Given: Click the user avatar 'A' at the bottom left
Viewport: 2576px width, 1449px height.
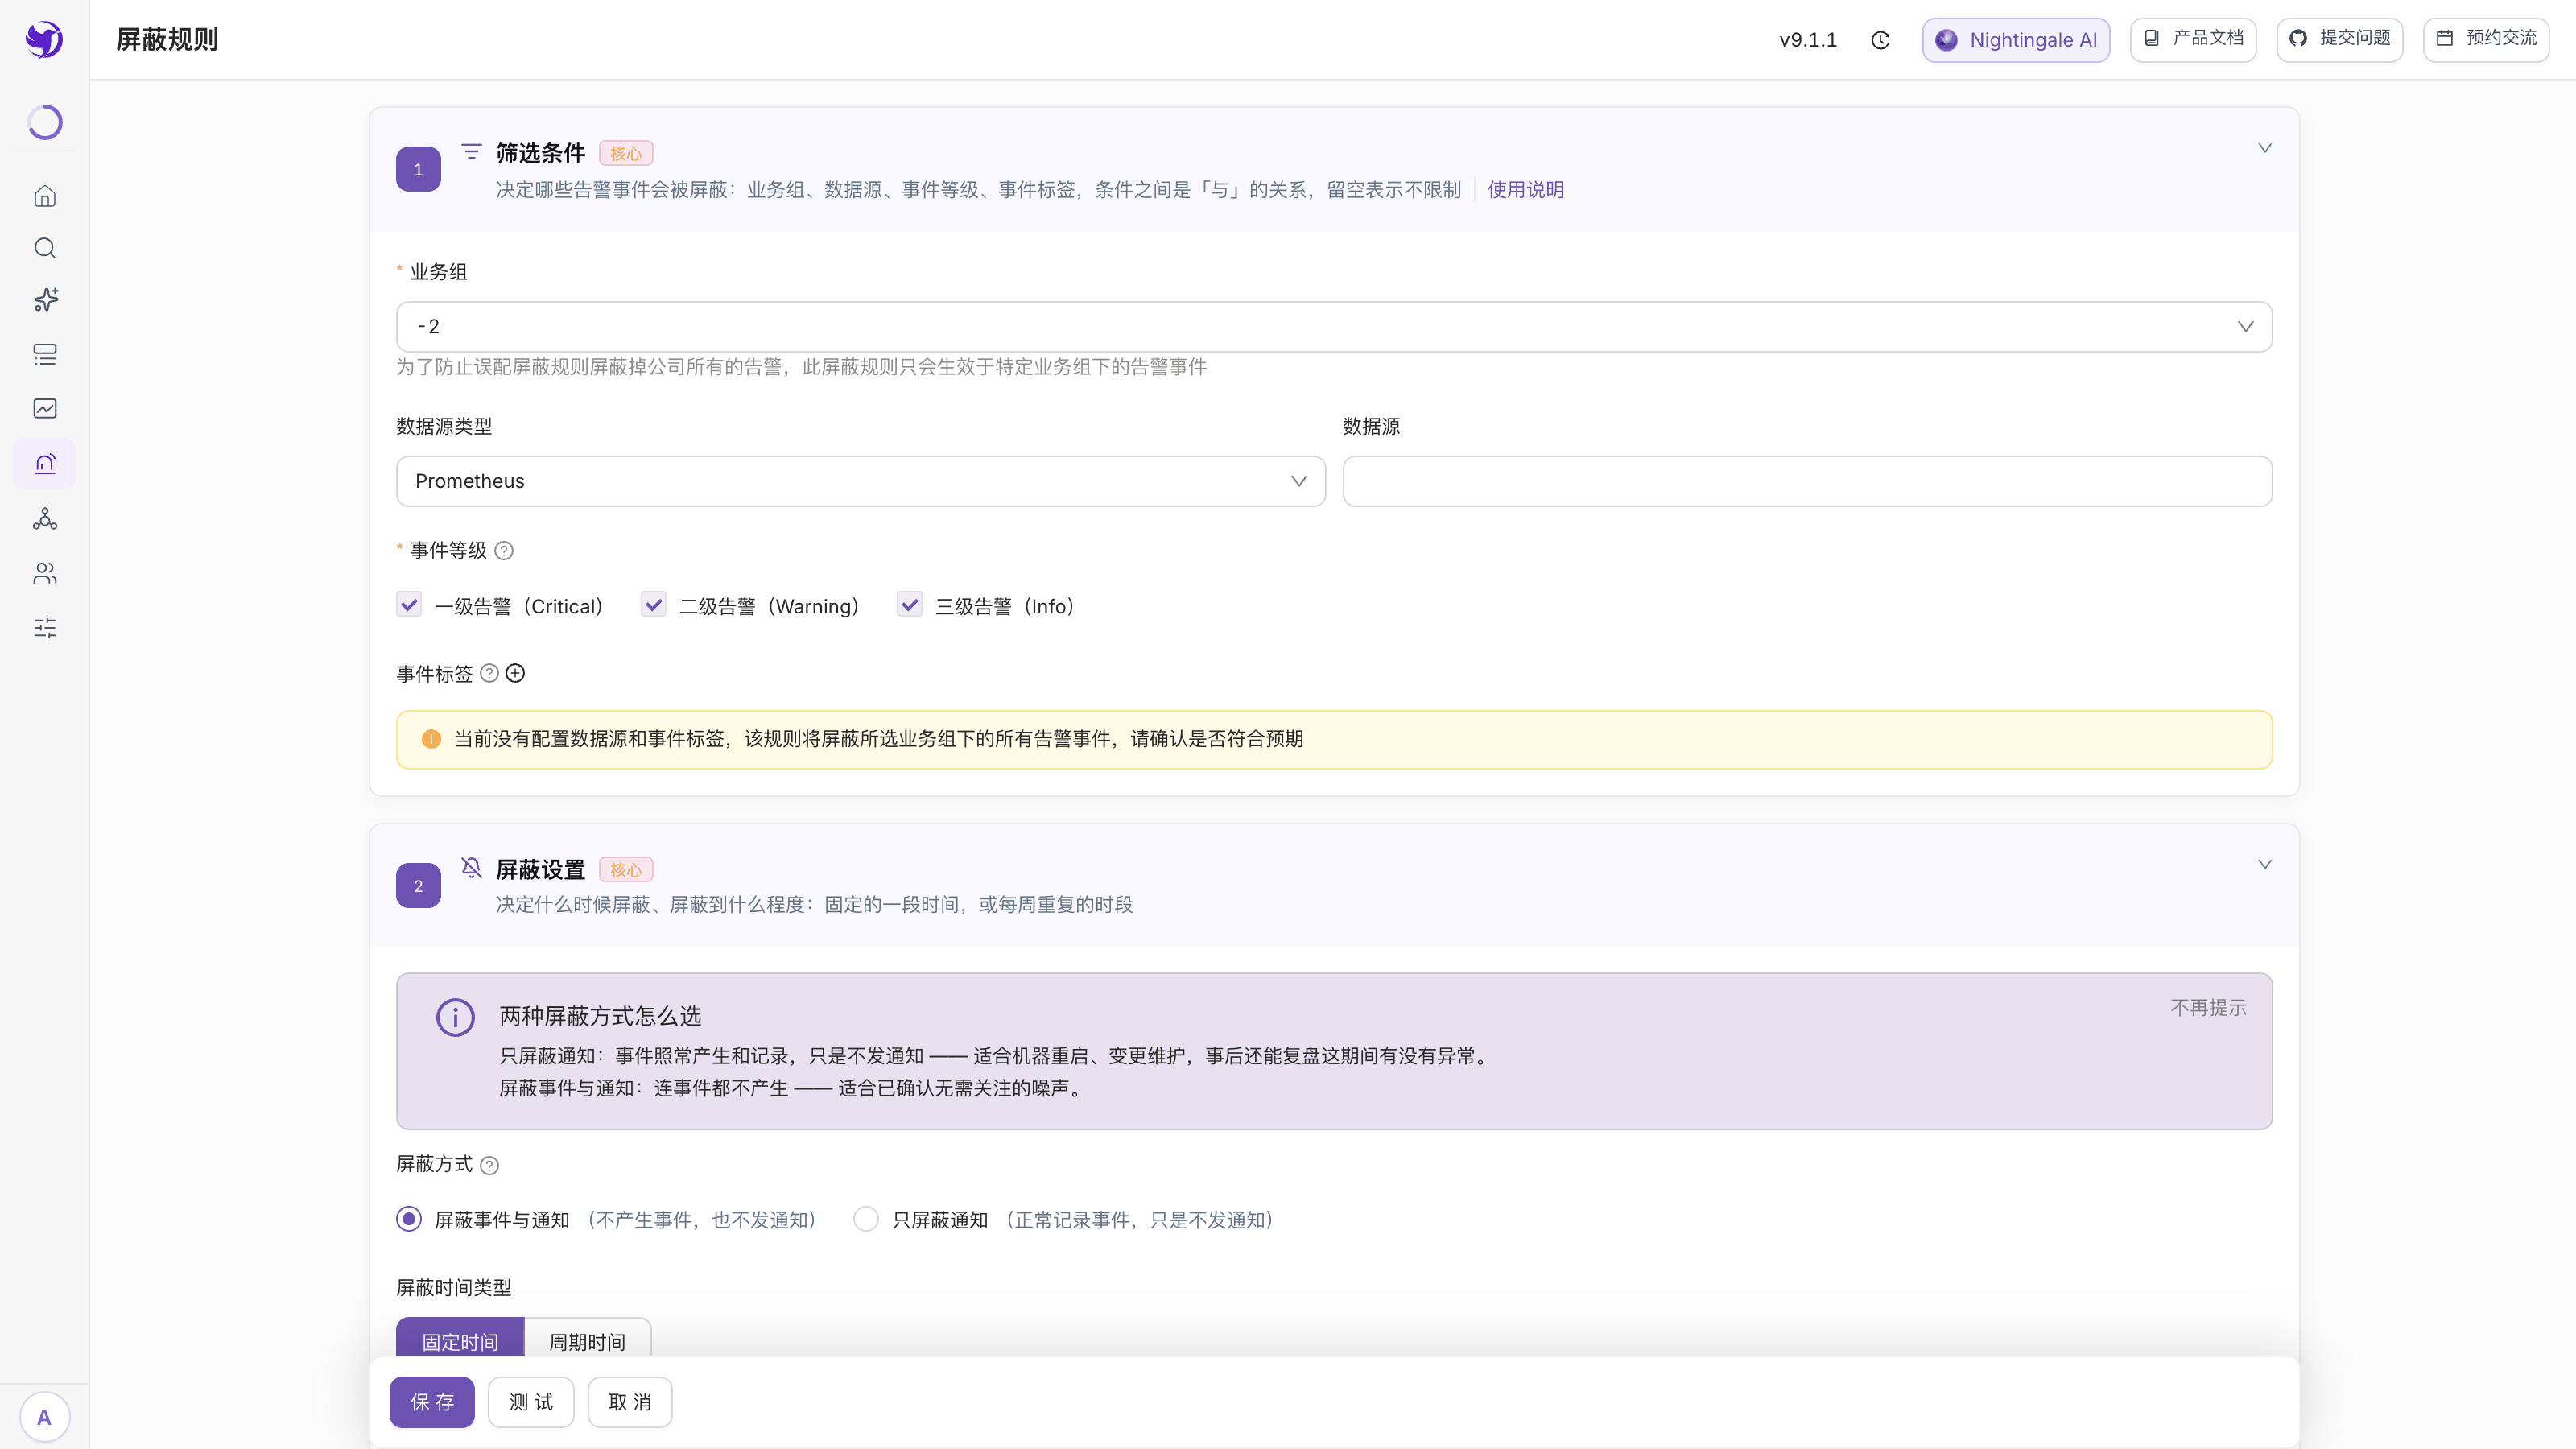Looking at the screenshot, I should coord(44,1417).
